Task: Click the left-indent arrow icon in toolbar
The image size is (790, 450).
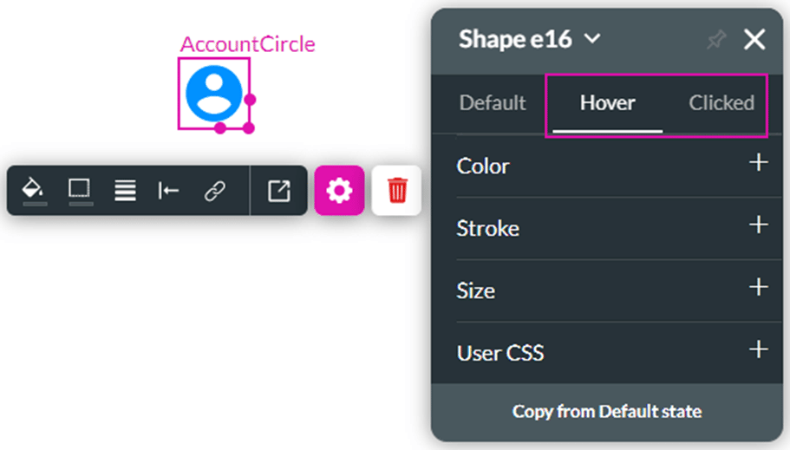Action: tap(168, 191)
